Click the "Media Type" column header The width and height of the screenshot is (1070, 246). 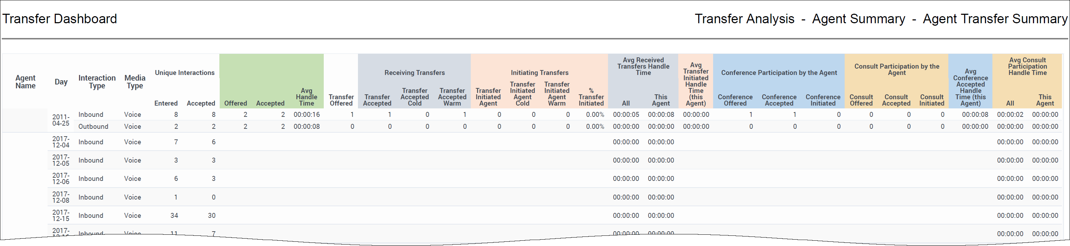tap(135, 82)
